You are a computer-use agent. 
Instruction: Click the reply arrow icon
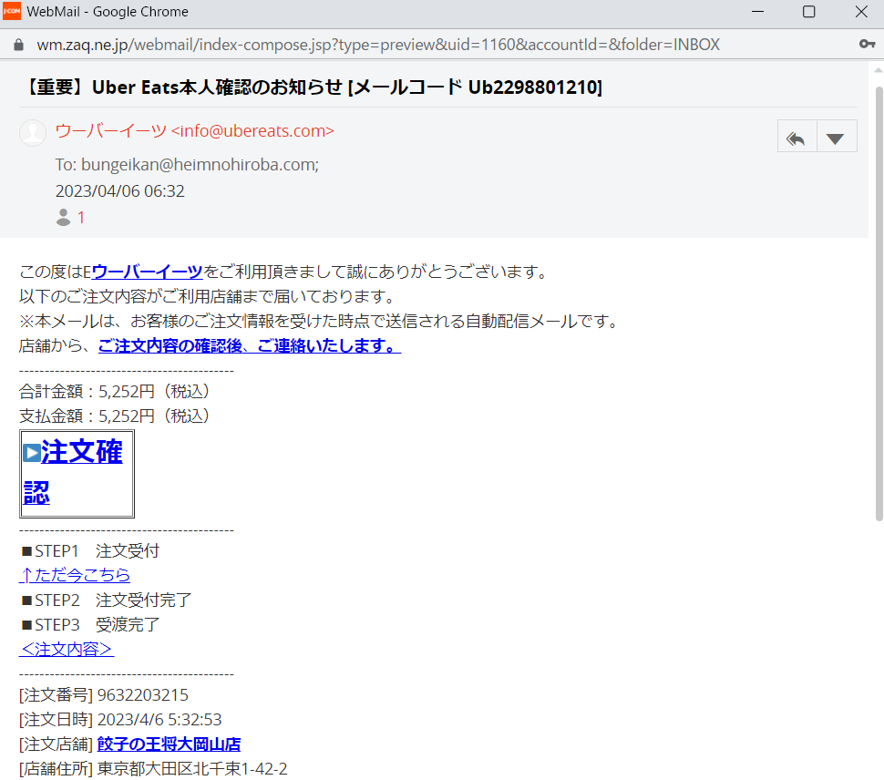(x=797, y=137)
